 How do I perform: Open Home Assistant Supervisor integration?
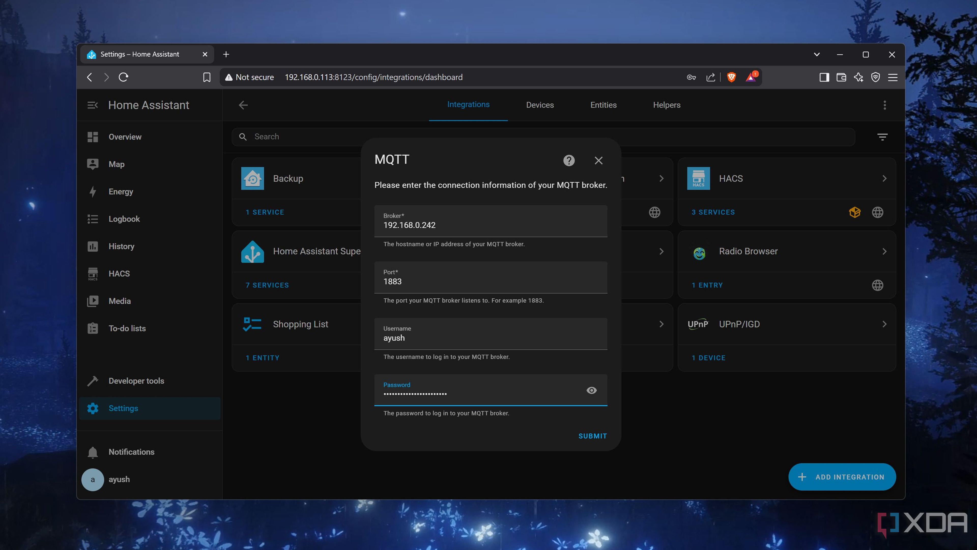[297, 251]
